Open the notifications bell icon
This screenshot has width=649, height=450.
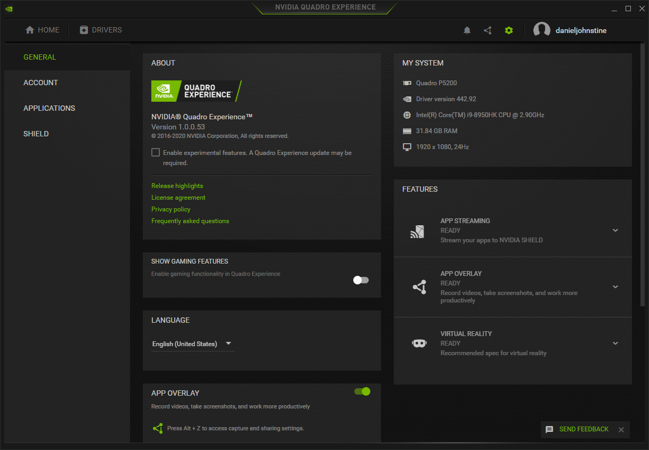[x=467, y=30]
